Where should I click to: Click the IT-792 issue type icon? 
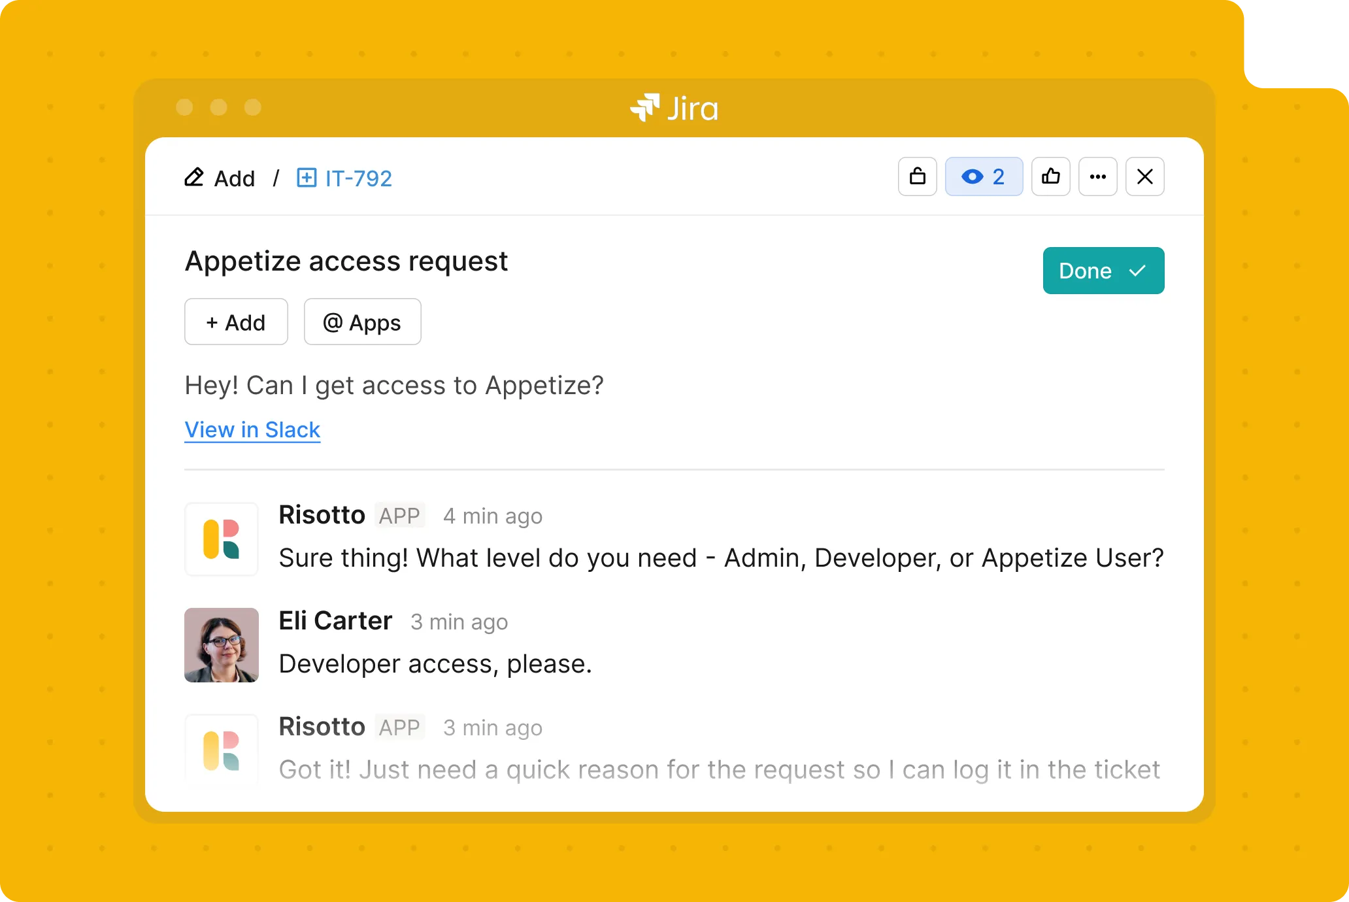click(307, 178)
